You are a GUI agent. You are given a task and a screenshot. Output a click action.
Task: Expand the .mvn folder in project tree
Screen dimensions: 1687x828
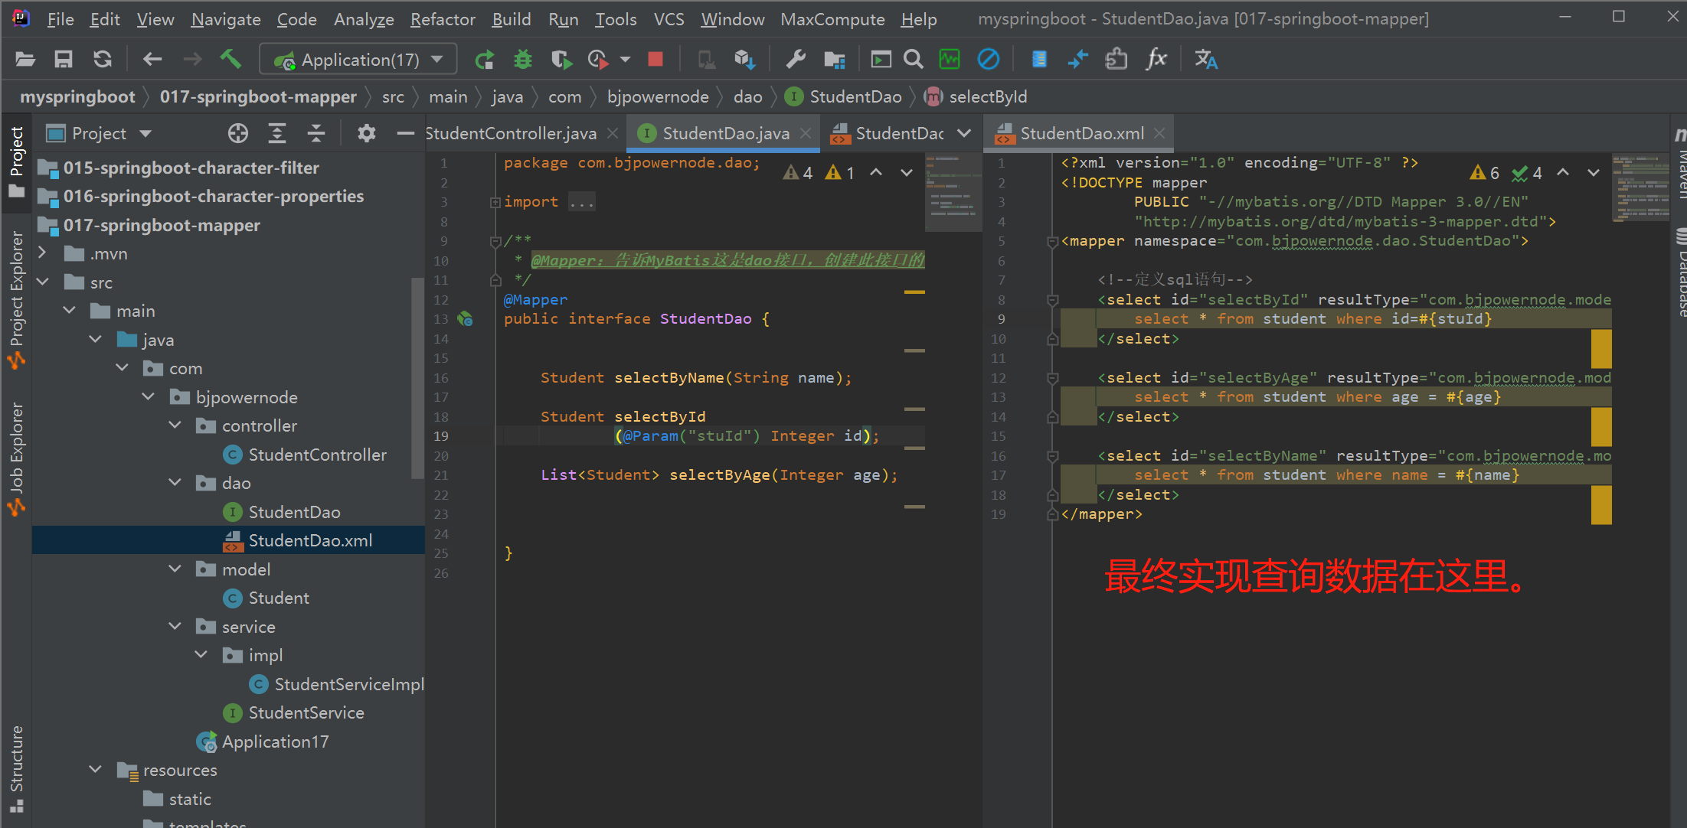43,253
